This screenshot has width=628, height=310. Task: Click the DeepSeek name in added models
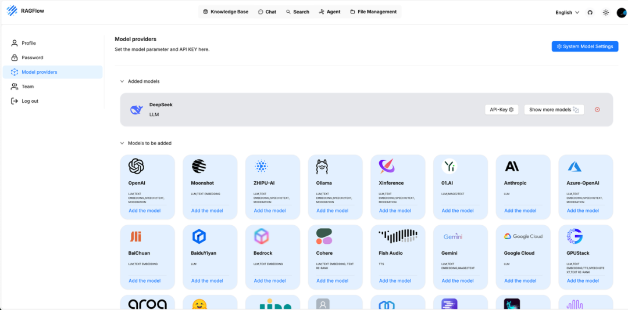(x=161, y=105)
